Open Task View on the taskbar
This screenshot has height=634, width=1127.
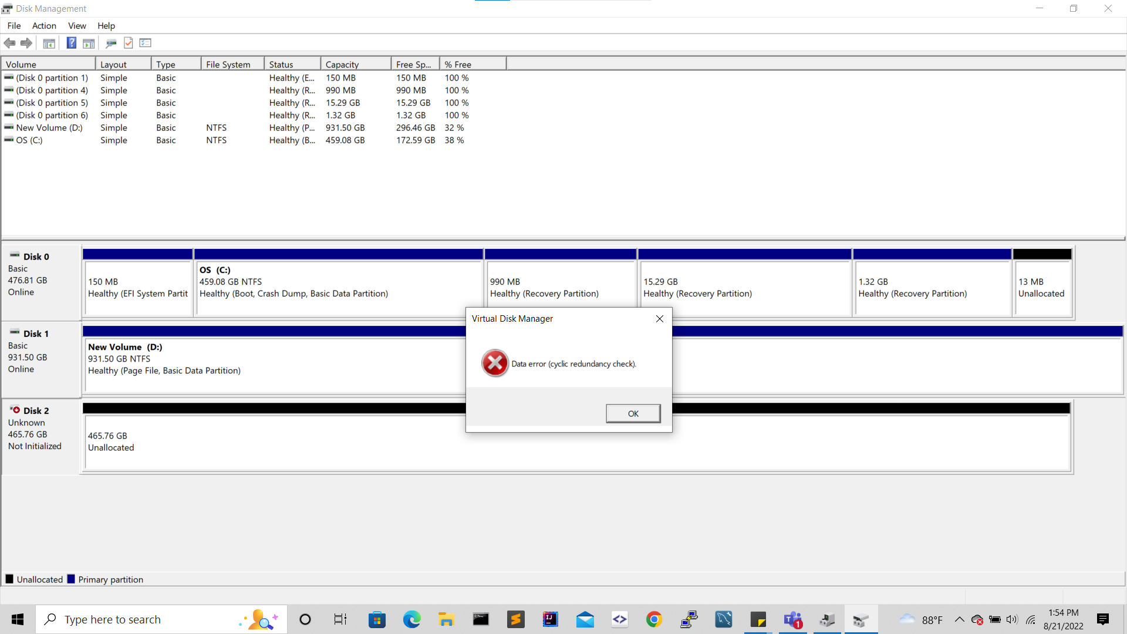point(340,619)
